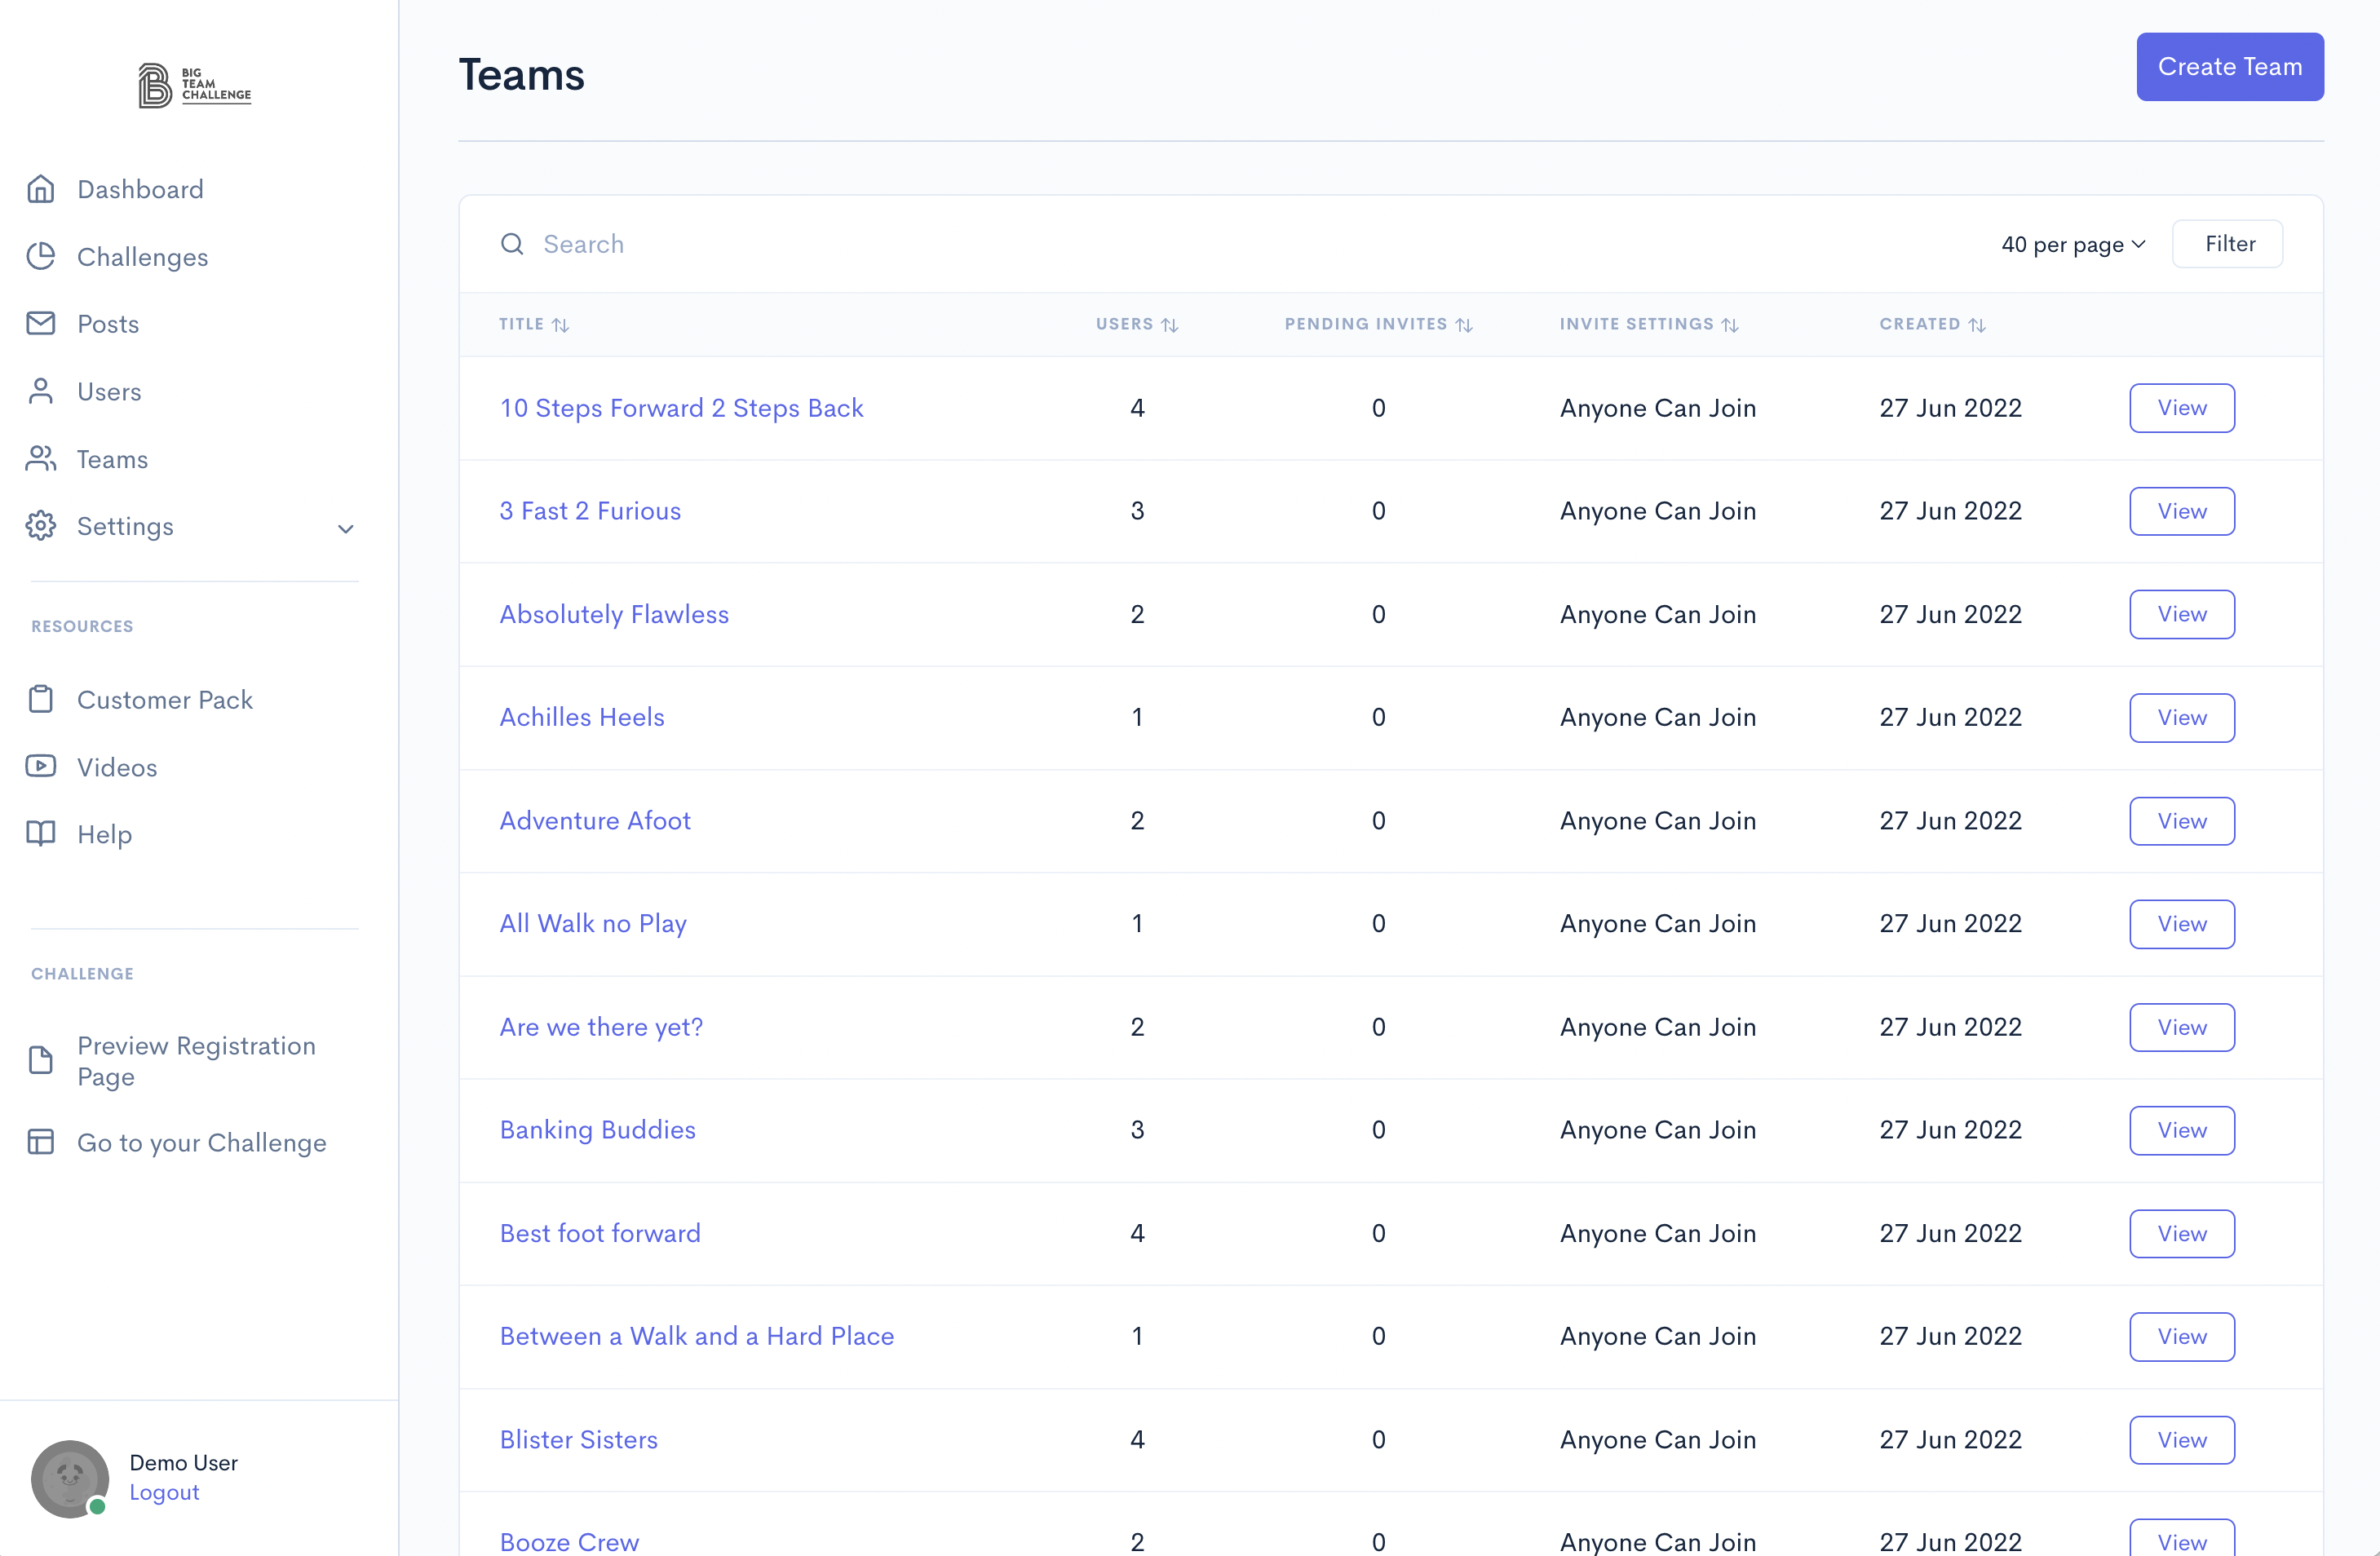Viewport: 2380px width, 1556px height.
Task: Open the Videos resource
Action: pyautogui.click(x=117, y=767)
